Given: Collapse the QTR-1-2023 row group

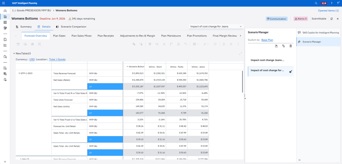Looking at the screenshot, I should click(x=20, y=73).
